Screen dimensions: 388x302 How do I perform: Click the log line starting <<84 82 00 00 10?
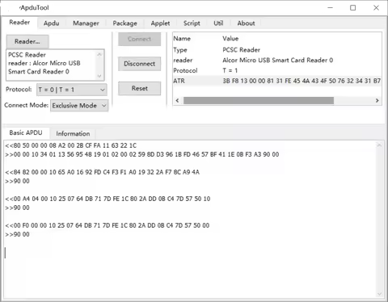click(103, 172)
